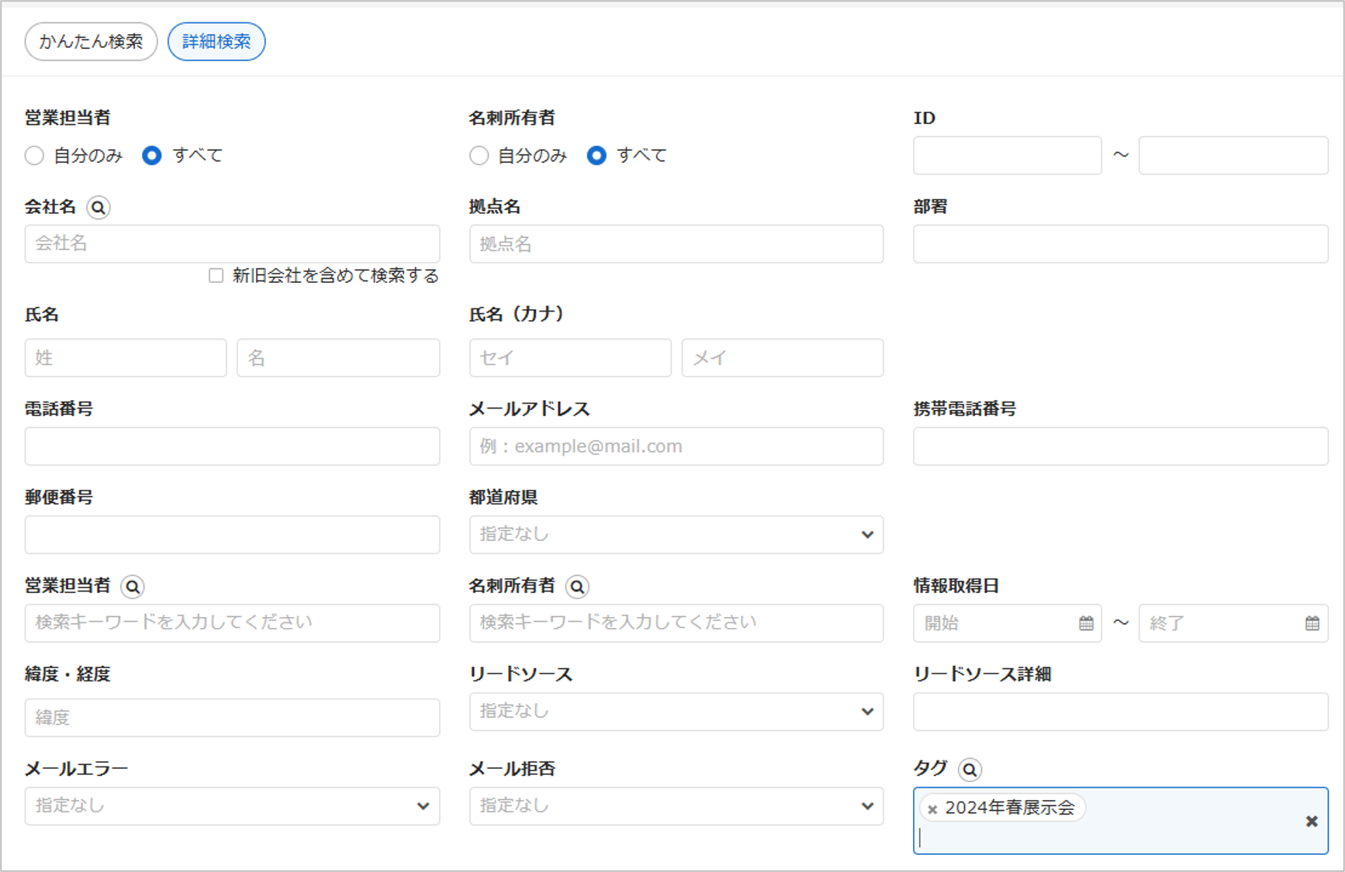Viewport: 1345px width, 872px height.
Task: Switch to 詳細検索 tab
Action: pos(216,42)
